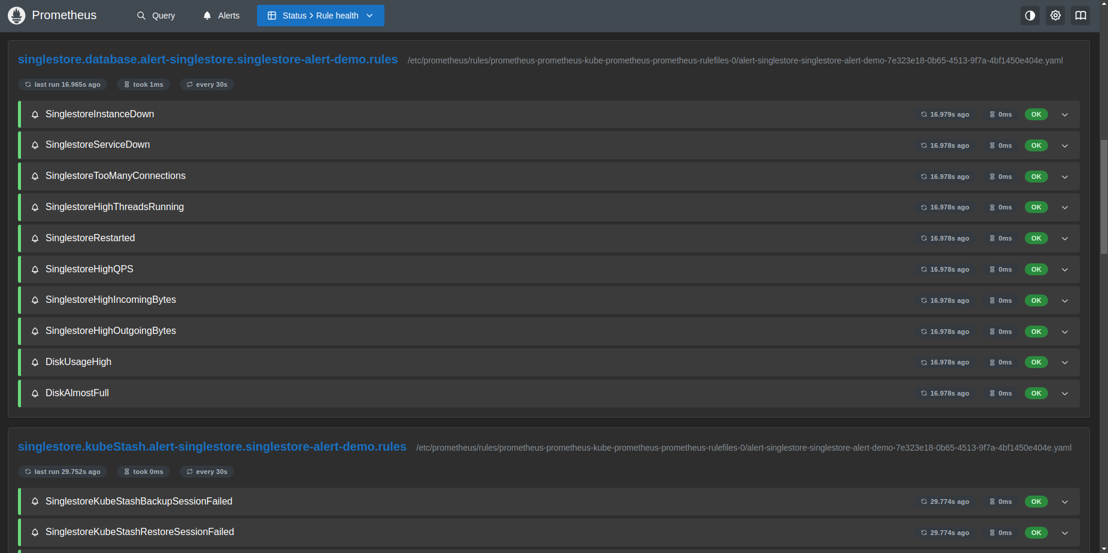Viewport: 1108px width, 553px height.
Task: Select the SinglestoreInstanceDown rule name
Action: tap(100, 114)
